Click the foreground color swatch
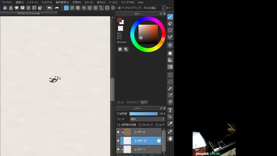This screenshot has height=156, width=277. coord(119,20)
